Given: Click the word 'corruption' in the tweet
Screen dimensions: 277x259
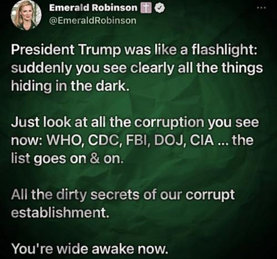Looking at the screenshot, I should [169, 123].
